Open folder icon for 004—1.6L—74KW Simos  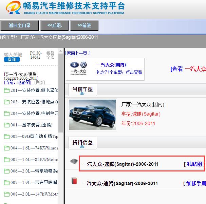(x=7, y=148)
